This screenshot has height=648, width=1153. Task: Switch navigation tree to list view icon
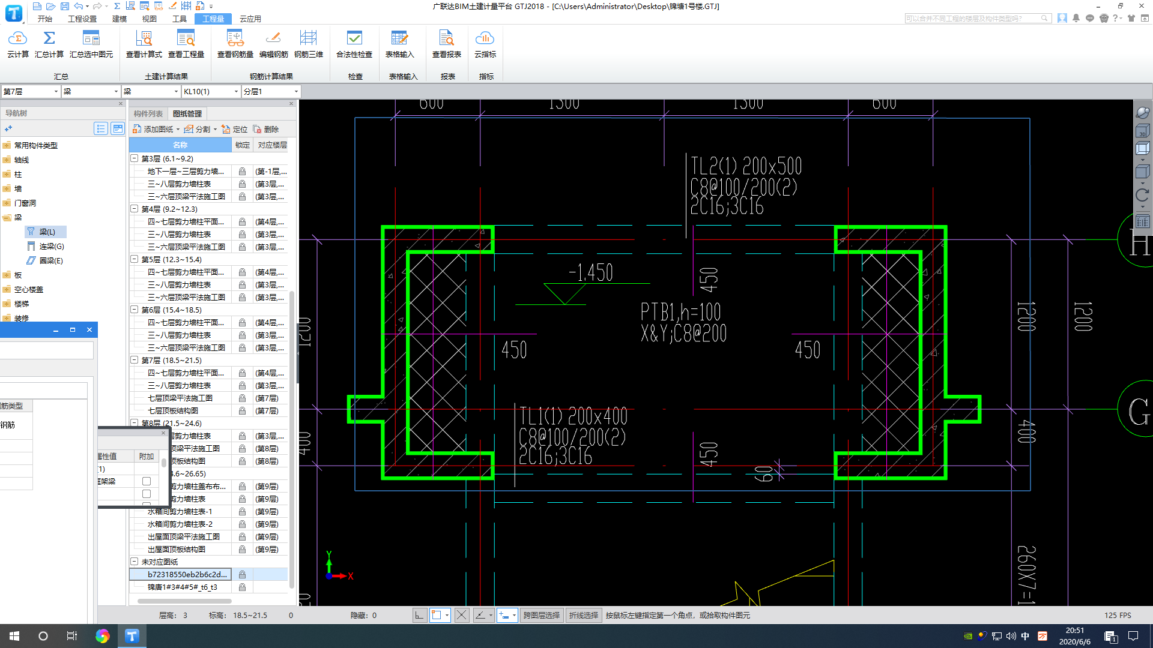tap(101, 128)
